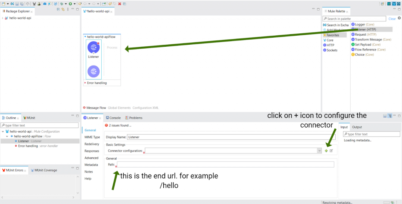This screenshot has width=402, height=204.
Task: Open the Outline tab
Action: [10, 118]
